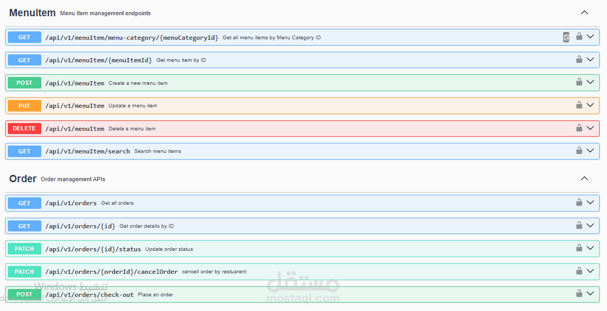Collapse the Order section chevron
This screenshot has width=607, height=311.
coord(584,178)
